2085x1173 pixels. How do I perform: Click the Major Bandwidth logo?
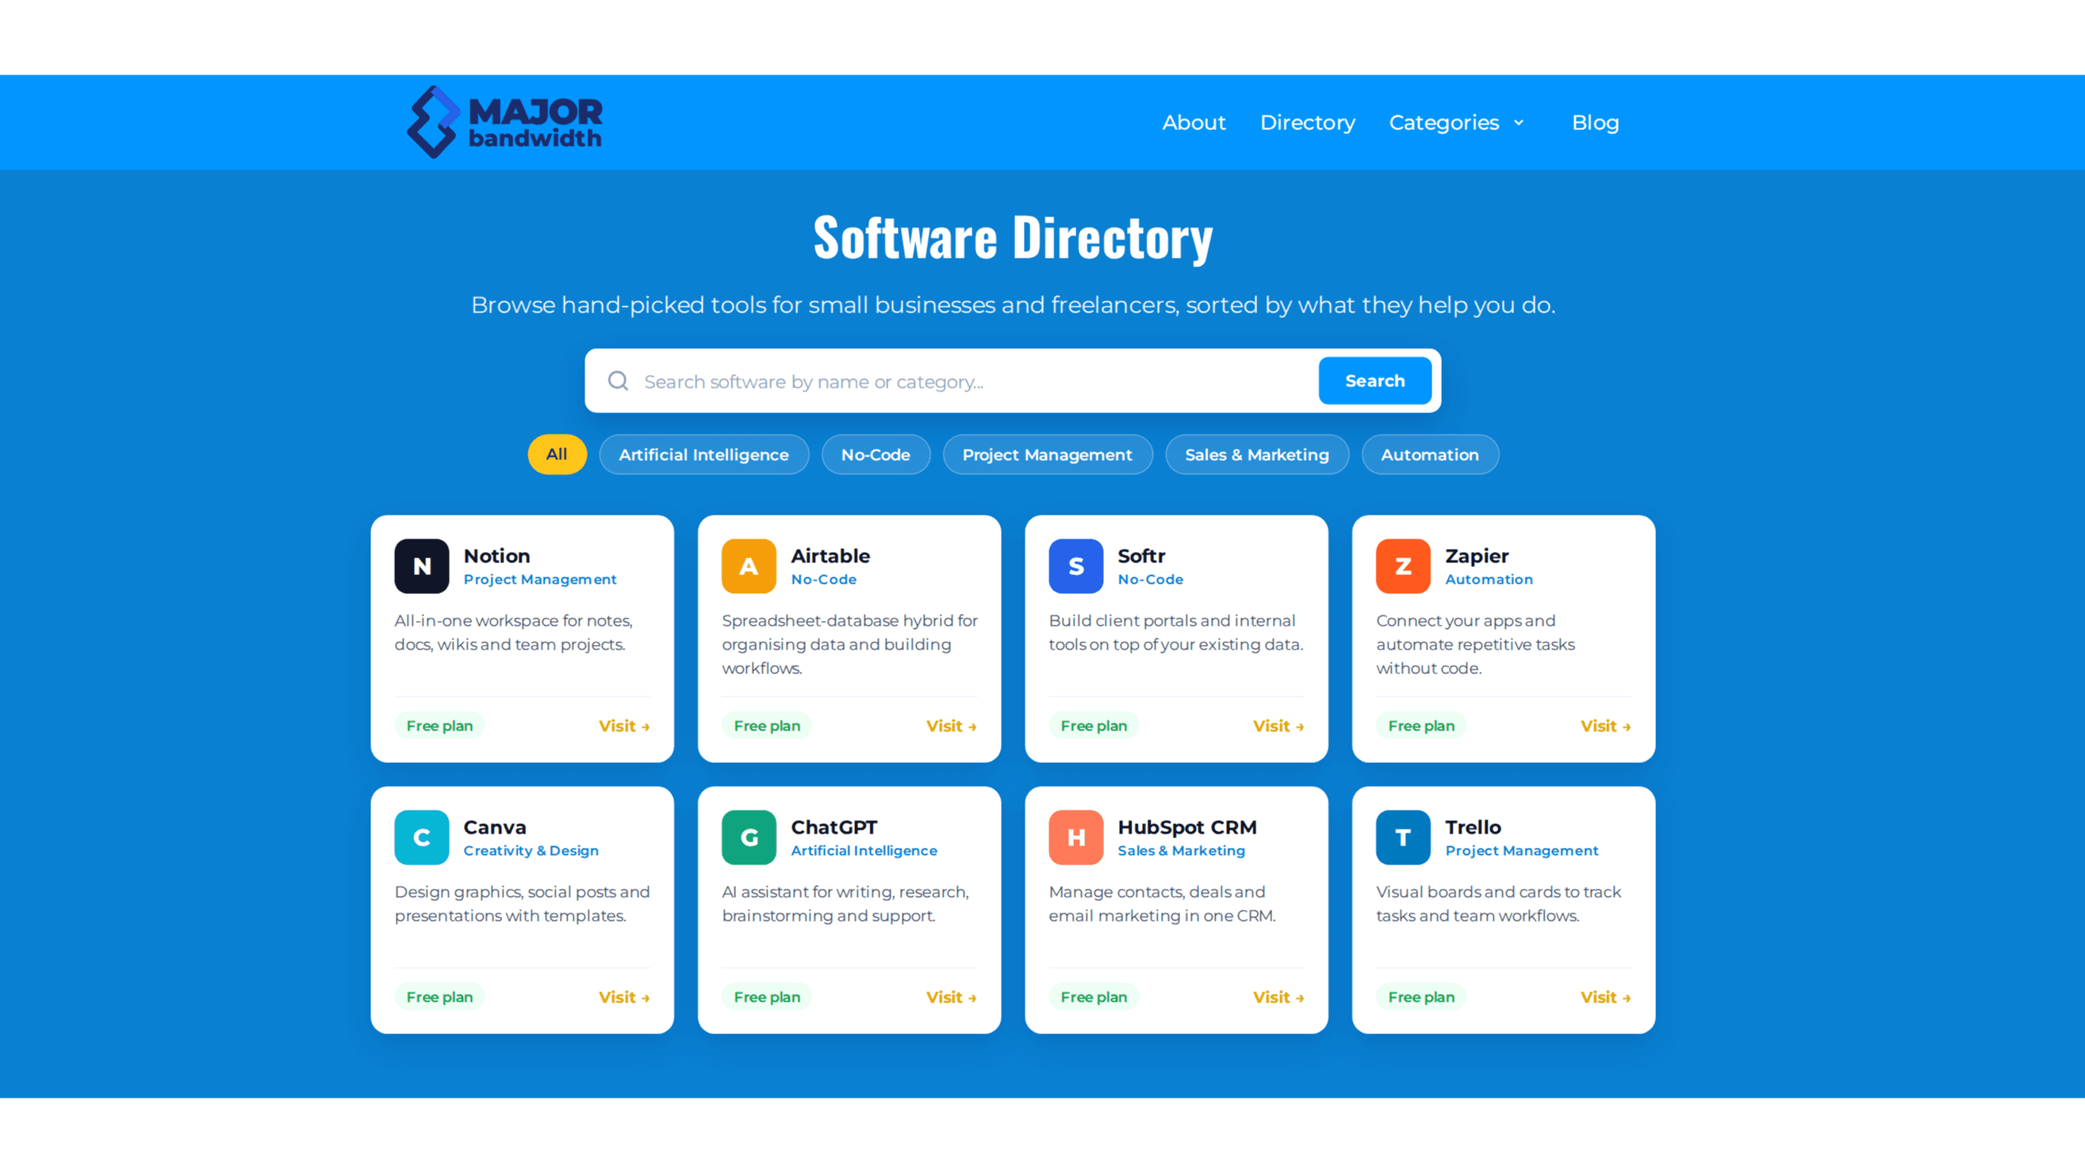(504, 122)
